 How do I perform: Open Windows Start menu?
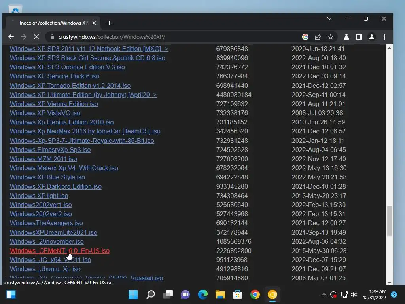133,294
